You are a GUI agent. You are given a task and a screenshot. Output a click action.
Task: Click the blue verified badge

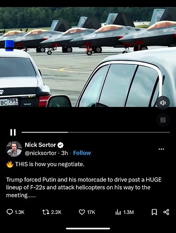coord(61,145)
